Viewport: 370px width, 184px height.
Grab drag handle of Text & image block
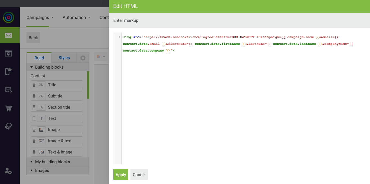coord(34,152)
